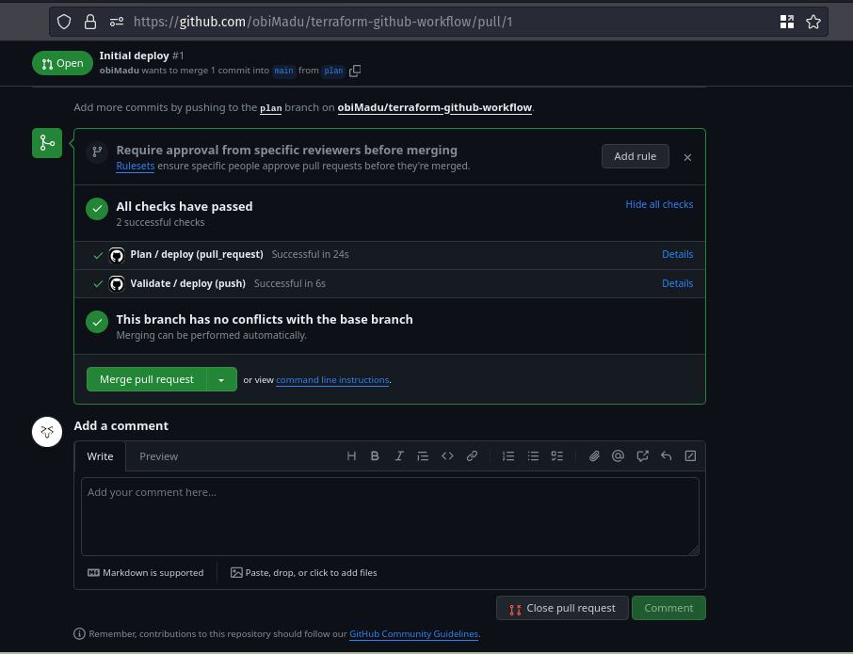Click the extensions grid icon in address bar

(787, 22)
